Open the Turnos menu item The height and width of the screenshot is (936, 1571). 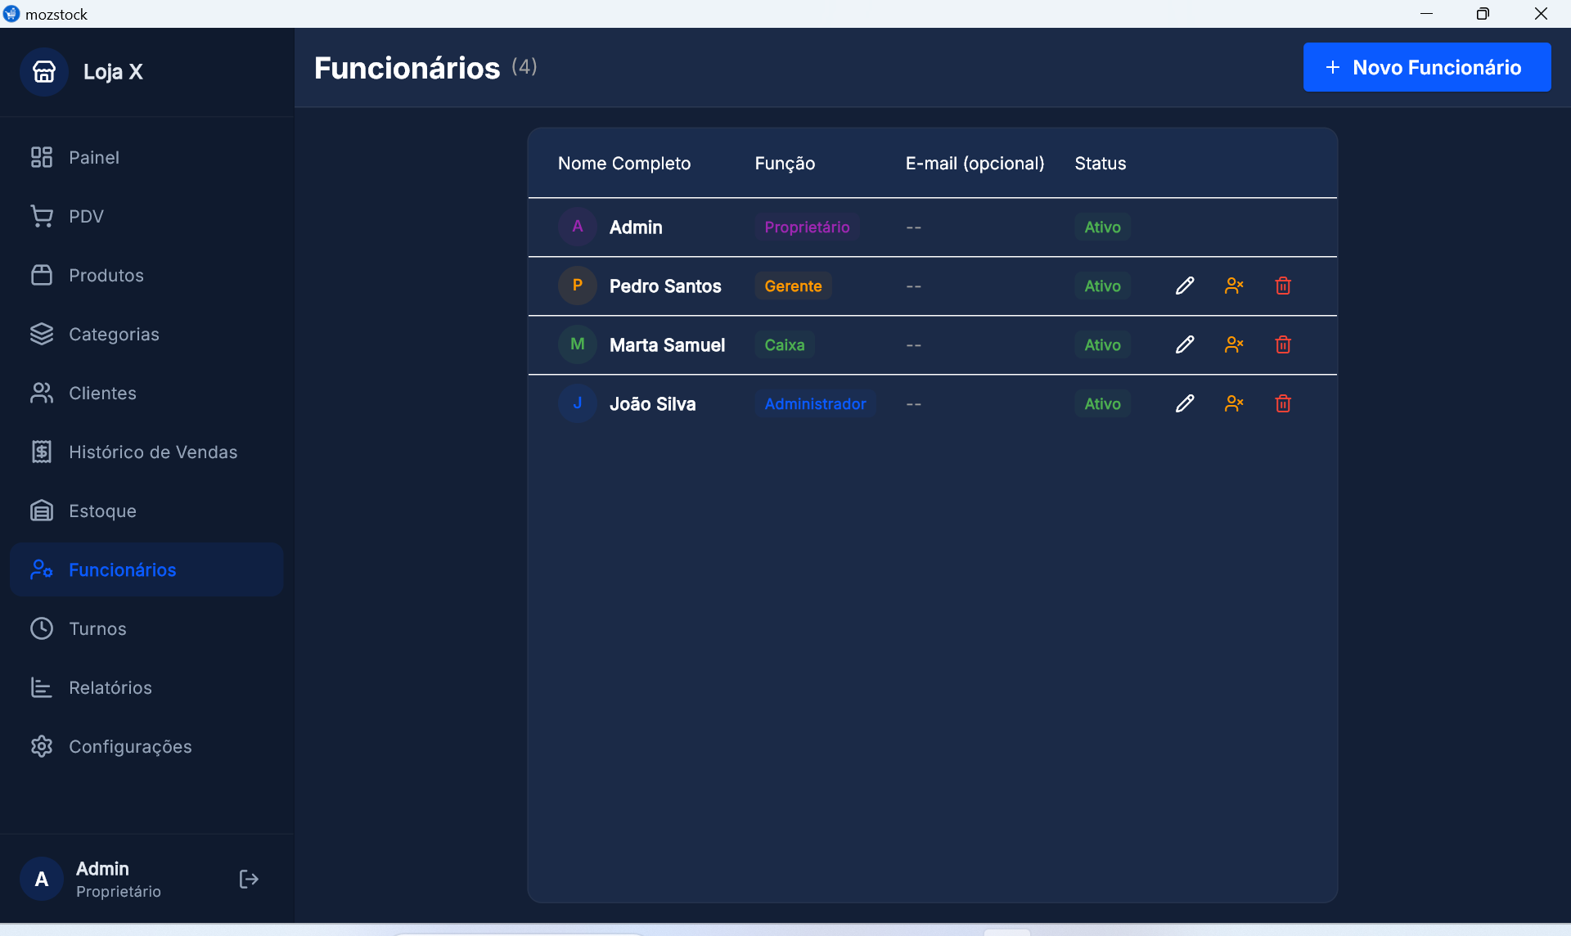(x=97, y=628)
